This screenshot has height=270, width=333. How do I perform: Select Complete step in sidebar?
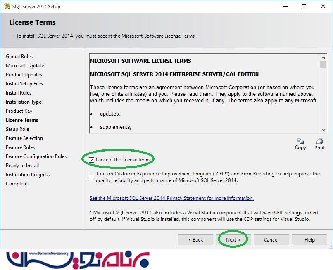17,184
